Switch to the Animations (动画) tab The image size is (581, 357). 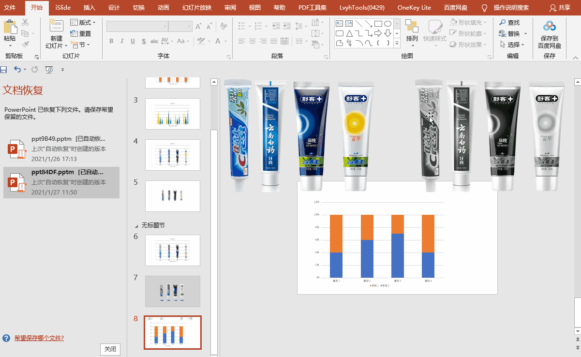coord(164,8)
